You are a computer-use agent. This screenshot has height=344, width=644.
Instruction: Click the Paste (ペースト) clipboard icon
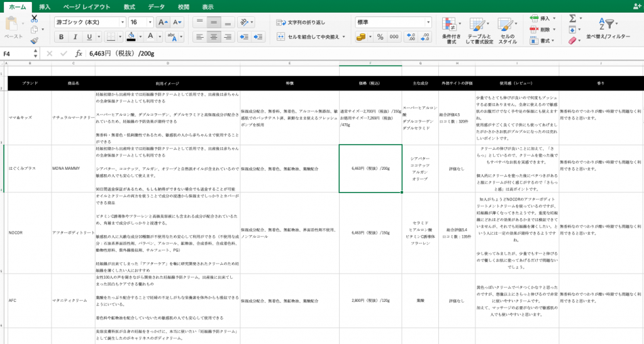pos(11,25)
